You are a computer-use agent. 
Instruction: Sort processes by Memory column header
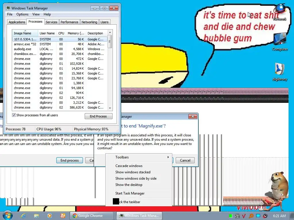pyautogui.click(x=76, y=33)
